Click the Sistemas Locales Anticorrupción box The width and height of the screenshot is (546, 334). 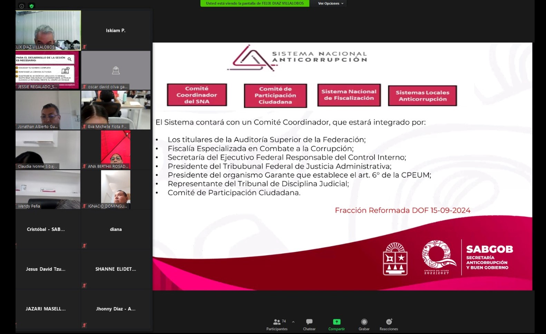click(x=422, y=95)
